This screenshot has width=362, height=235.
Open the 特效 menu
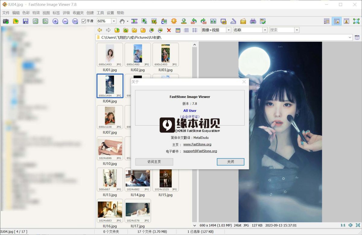(36, 13)
